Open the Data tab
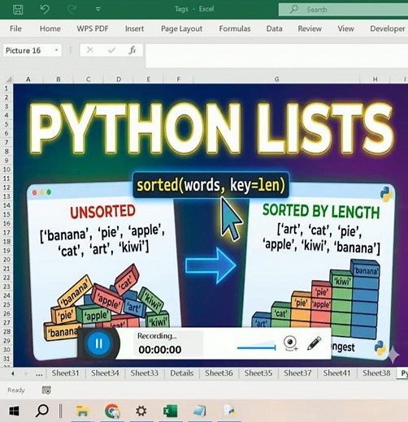Screen dimensions: 408x422 274,28
